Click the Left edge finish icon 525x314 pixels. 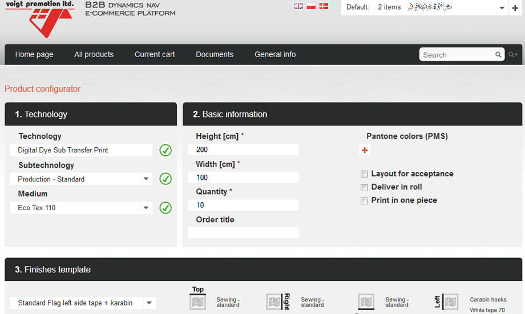(450, 301)
